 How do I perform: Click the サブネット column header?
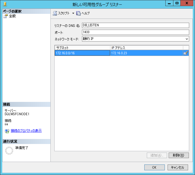click(82, 48)
